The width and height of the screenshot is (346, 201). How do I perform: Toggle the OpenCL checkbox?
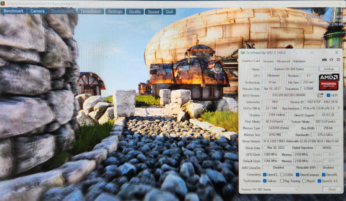click(x=265, y=175)
